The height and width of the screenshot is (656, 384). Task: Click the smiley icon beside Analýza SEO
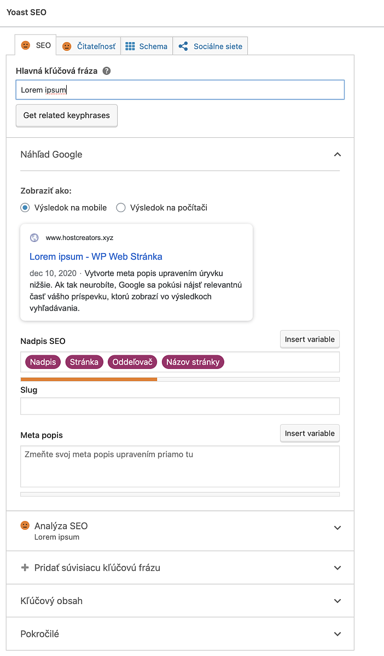click(25, 526)
